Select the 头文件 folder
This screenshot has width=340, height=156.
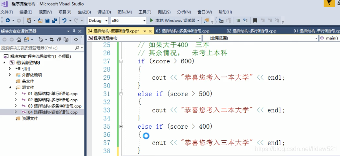[x=28, y=81]
